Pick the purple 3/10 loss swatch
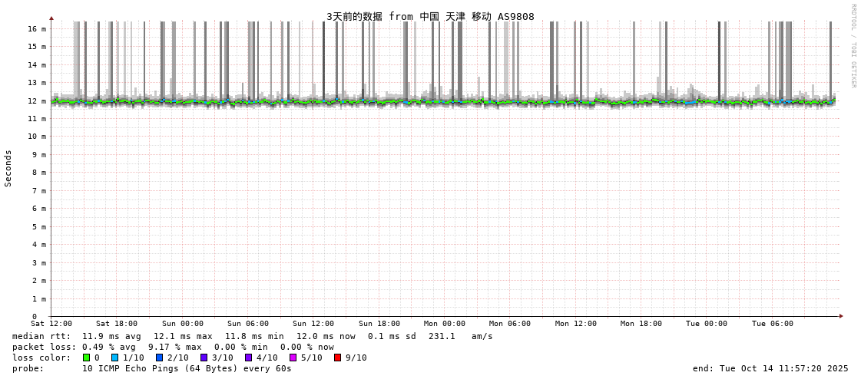 (204, 358)
